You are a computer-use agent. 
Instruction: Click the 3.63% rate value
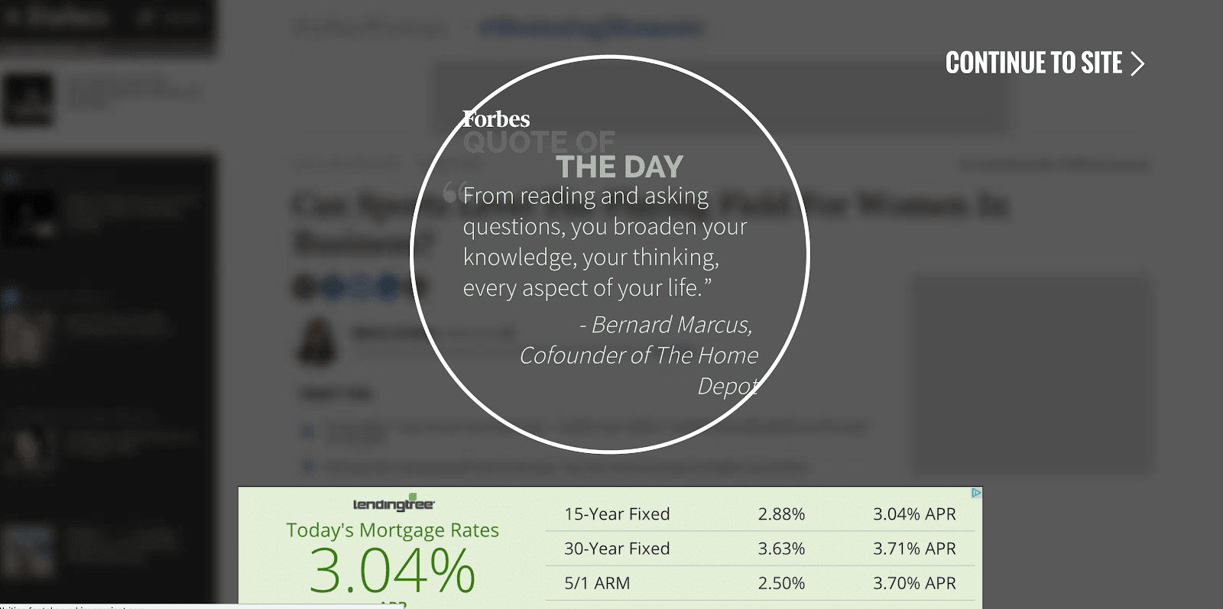tap(781, 549)
